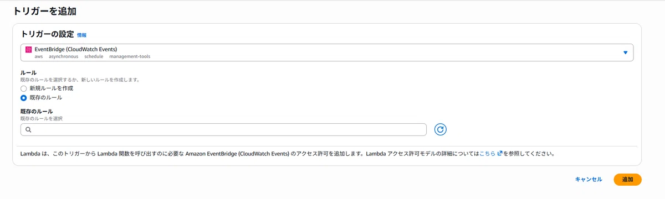Open the EventBridge (CloudWatch Events) trigger select box
This screenshot has width=665, height=199.
pos(327,53)
